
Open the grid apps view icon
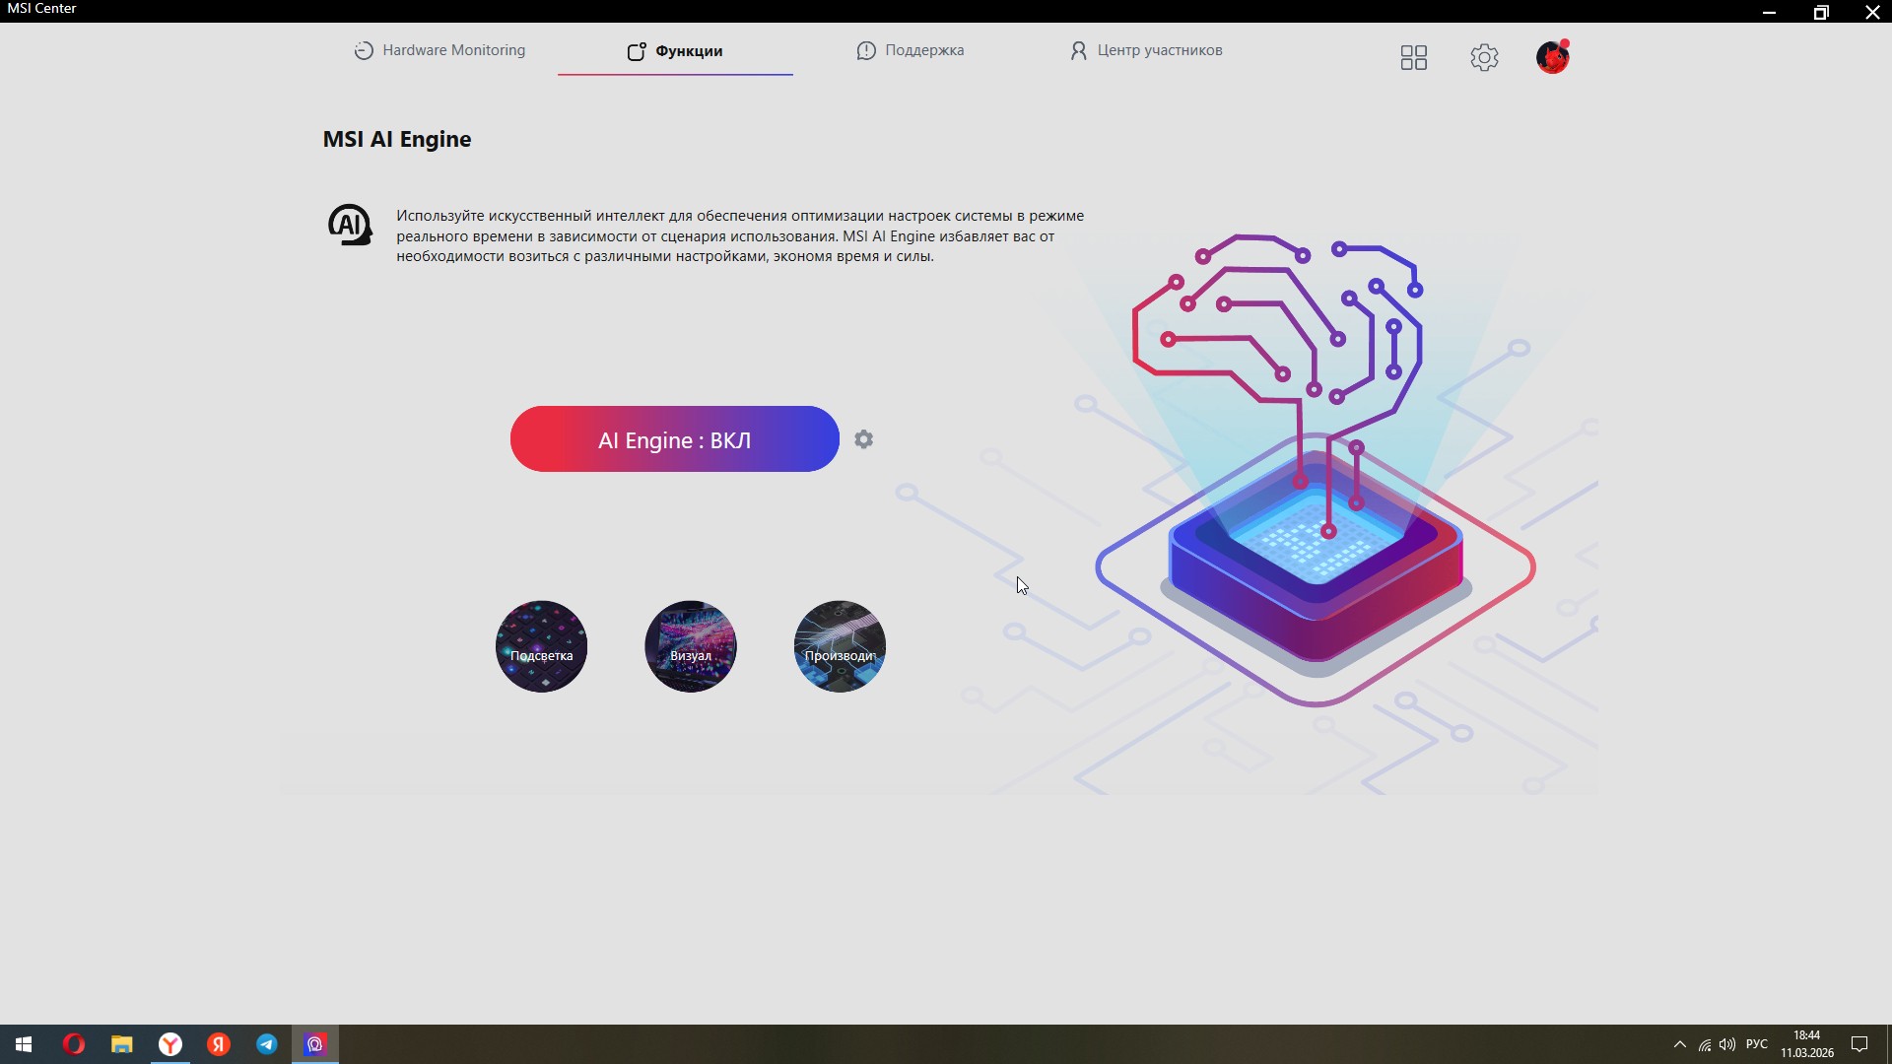pos(1414,57)
